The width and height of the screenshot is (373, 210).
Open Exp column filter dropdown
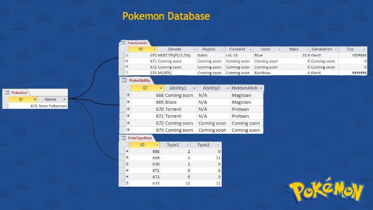point(364,50)
